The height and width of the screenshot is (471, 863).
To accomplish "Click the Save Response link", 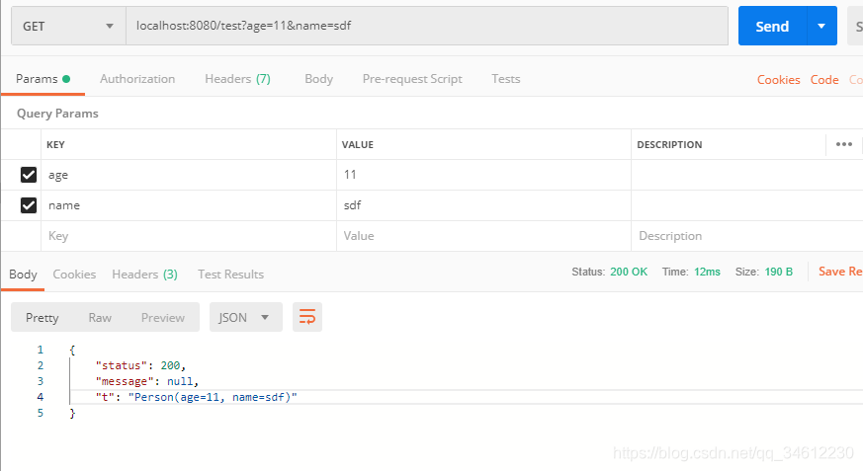I will click(840, 272).
